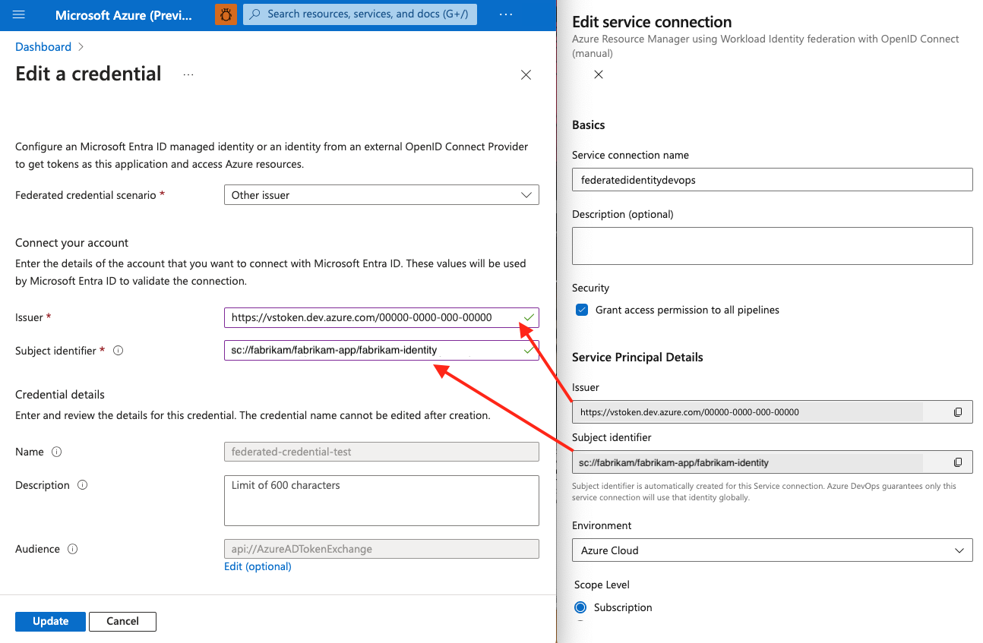This screenshot has width=983, height=643.
Task: Open the header ellipsis overflow menu
Action: [506, 14]
